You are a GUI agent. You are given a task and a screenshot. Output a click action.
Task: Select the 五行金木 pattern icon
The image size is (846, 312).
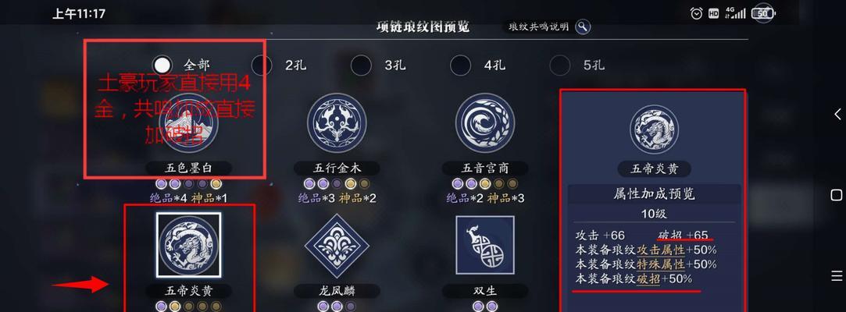click(337, 122)
